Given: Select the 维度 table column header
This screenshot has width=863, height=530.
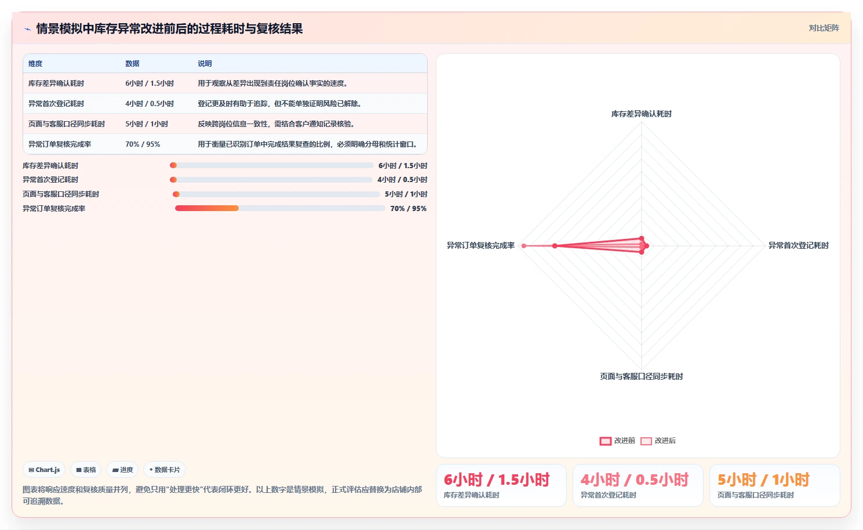Looking at the screenshot, I should (35, 64).
